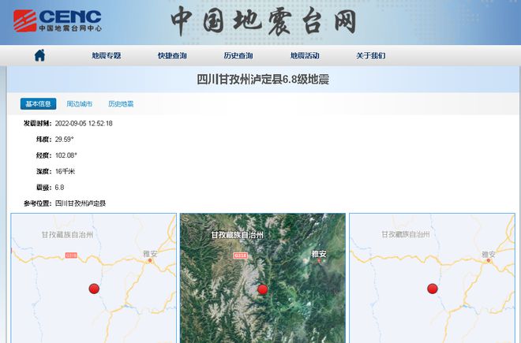This screenshot has height=343, width=521.
Task: Click the CENC logo
Action: click(x=58, y=21)
